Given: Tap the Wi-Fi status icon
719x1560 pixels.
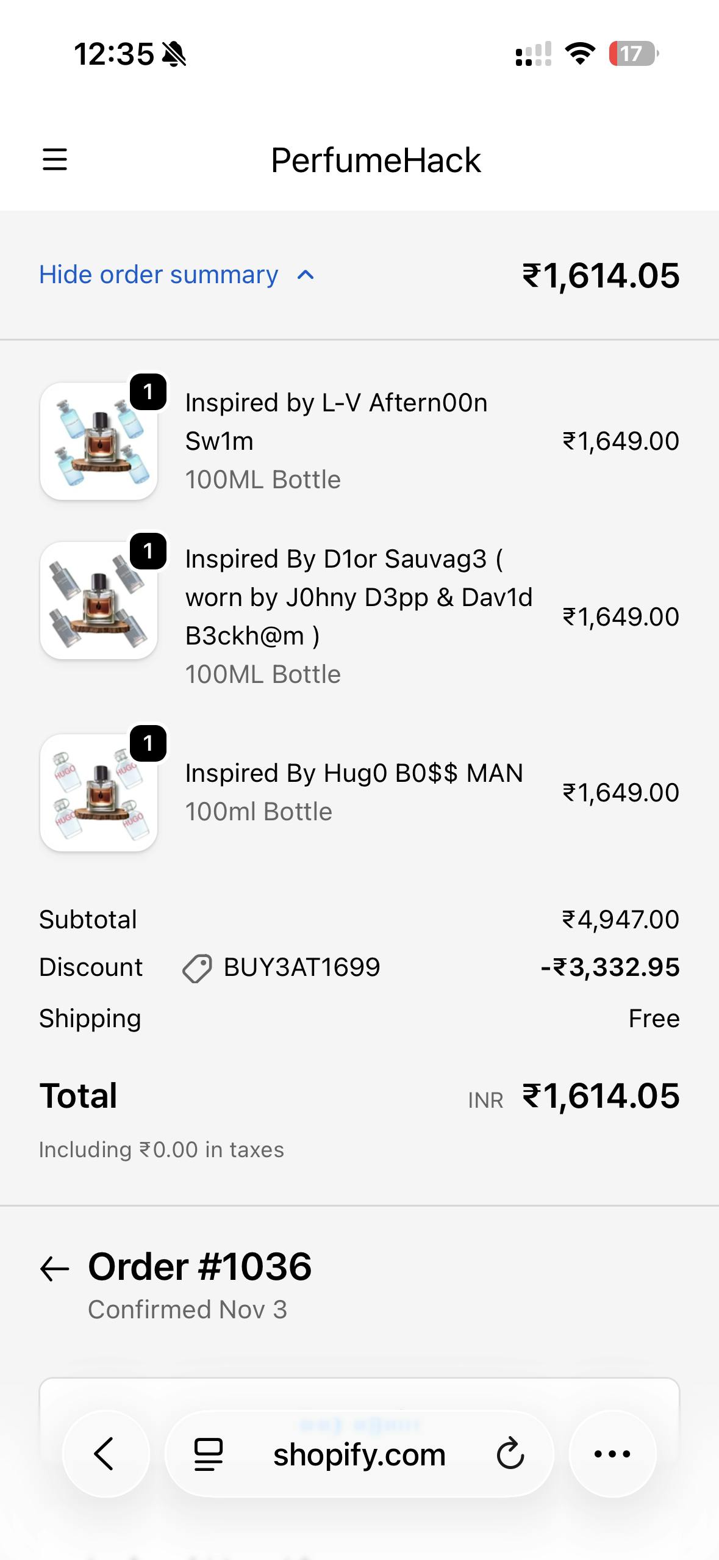Looking at the screenshot, I should pos(580,54).
